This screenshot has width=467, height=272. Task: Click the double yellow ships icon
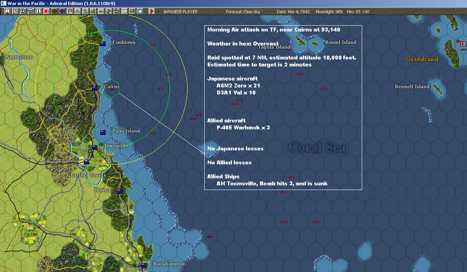85,11
